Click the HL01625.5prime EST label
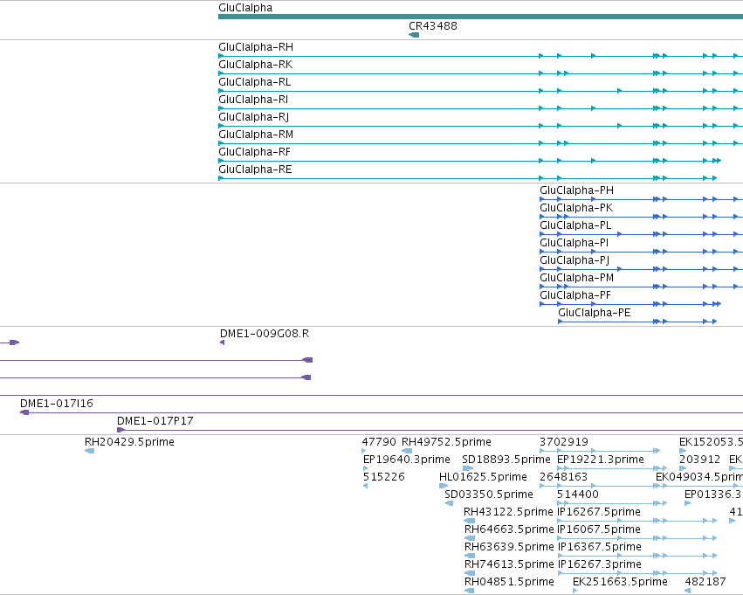 (x=483, y=477)
